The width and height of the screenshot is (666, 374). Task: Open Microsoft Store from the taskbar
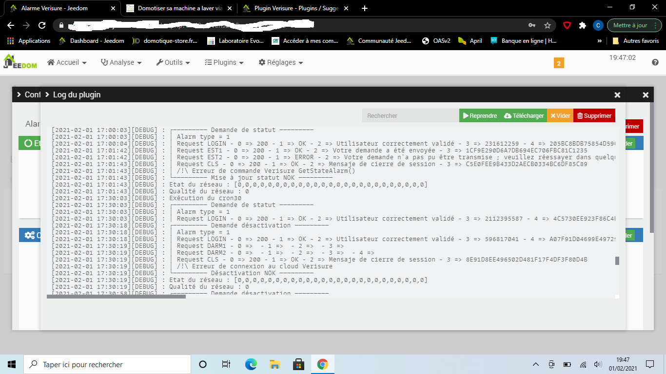pos(298,364)
